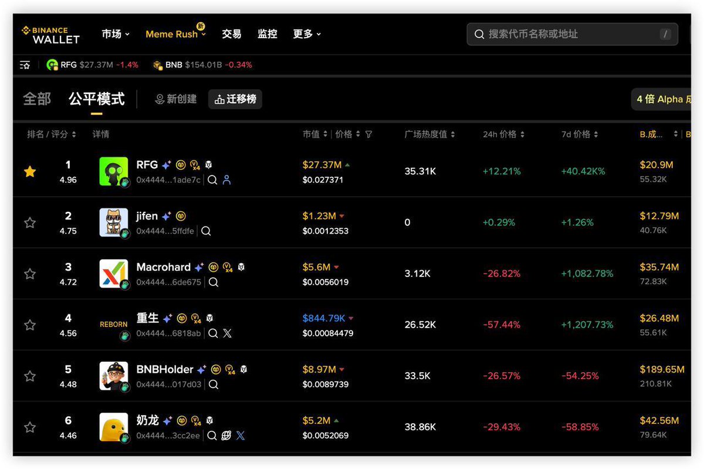Click the price filter funnel icon
Image resolution: width=704 pixels, height=469 pixels.
click(368, 134)
